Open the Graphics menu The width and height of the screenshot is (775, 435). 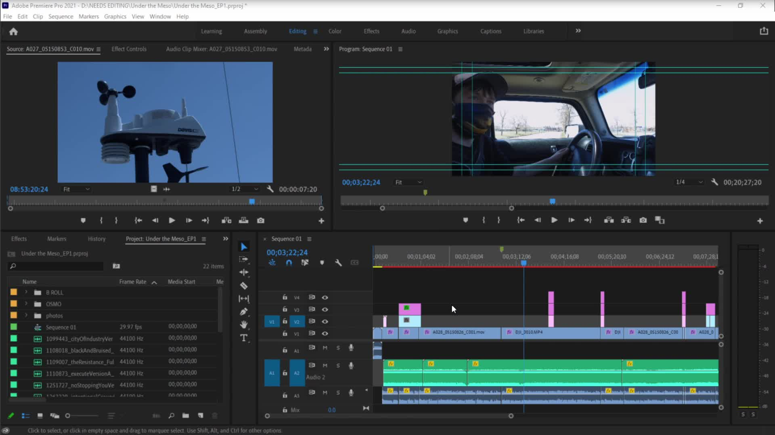115,17
